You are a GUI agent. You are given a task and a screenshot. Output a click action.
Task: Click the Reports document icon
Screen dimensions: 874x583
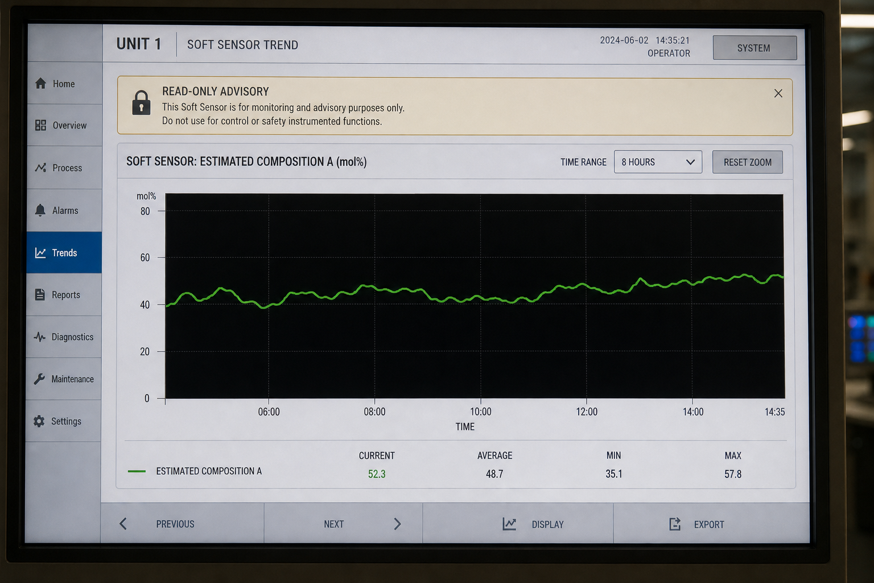40,294
